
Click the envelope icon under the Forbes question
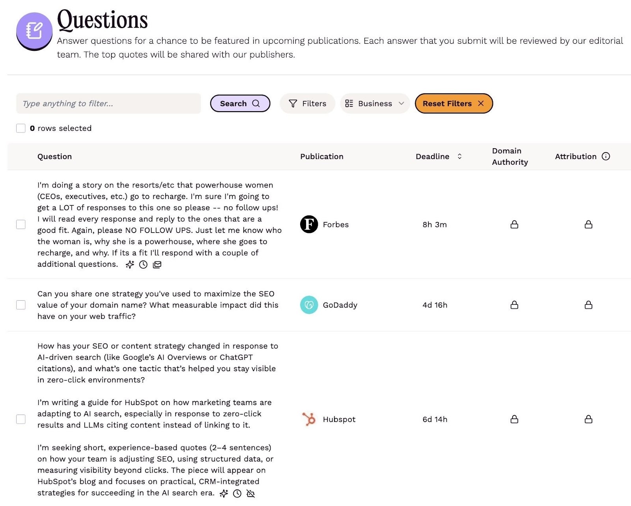157,264
